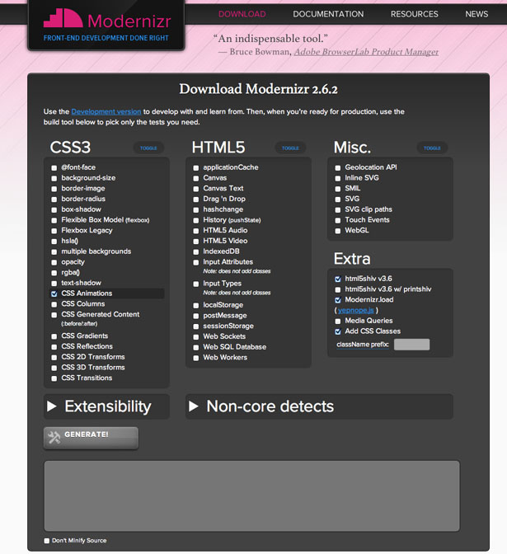
Task: Tick the text-shadow checkbox
Action: click(54, 284)
